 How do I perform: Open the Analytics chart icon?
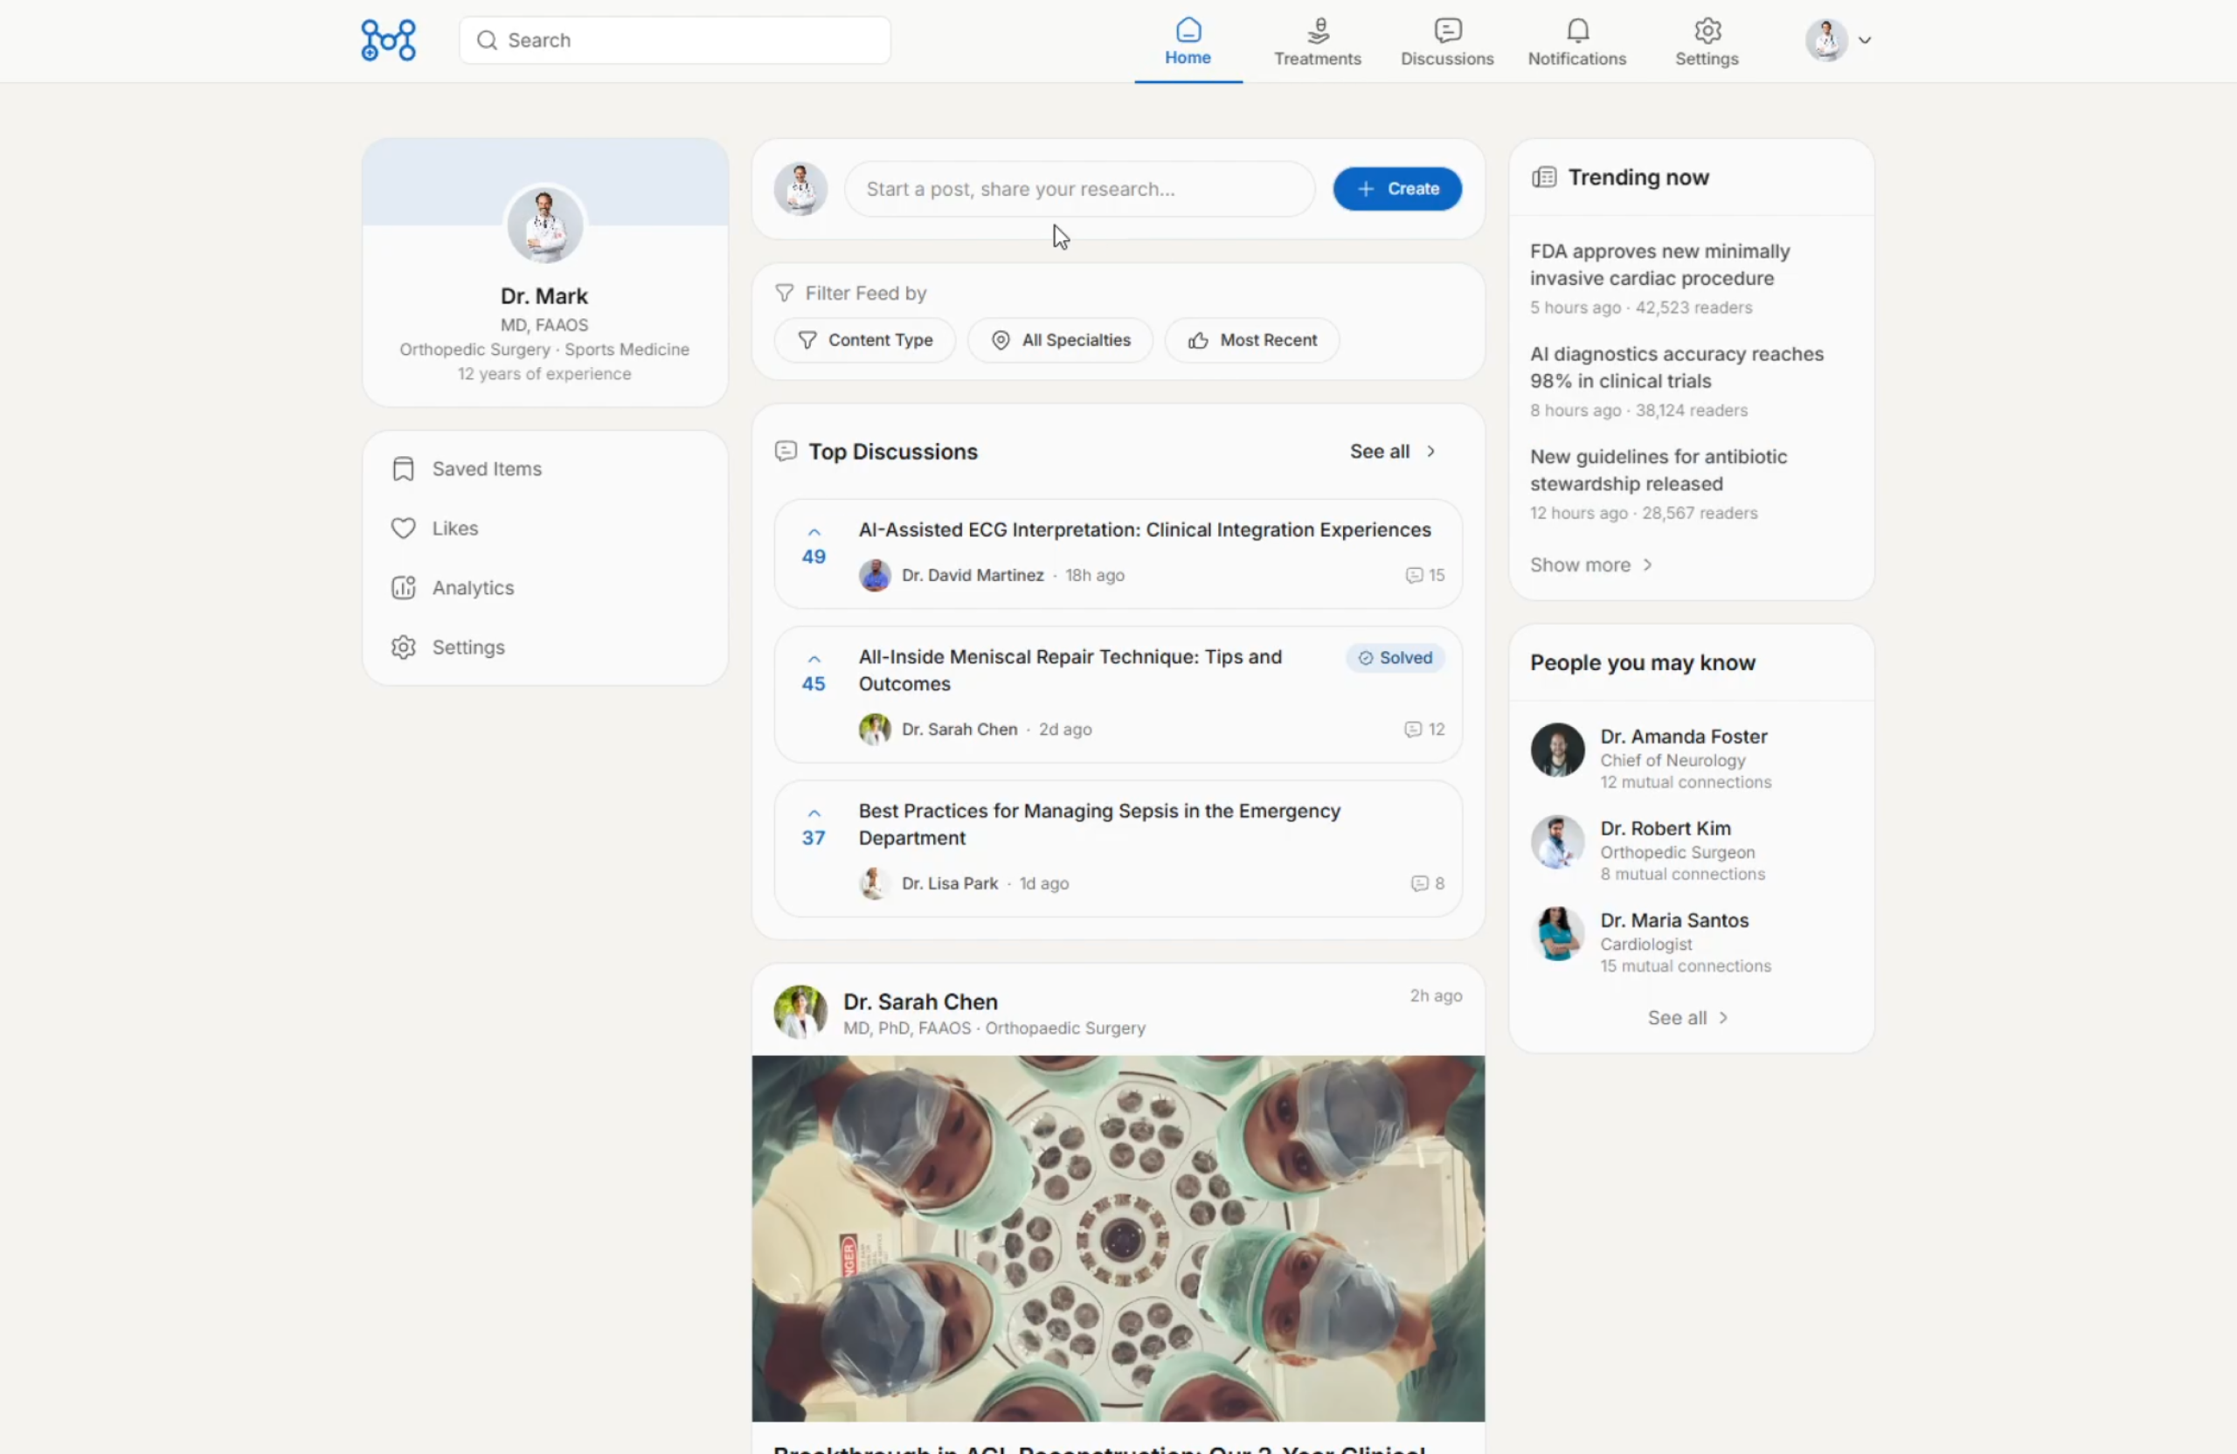(403, 587)
